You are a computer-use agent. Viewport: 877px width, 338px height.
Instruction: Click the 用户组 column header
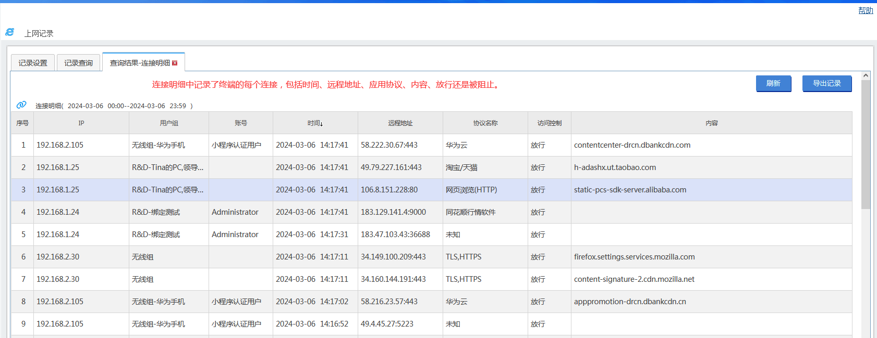click(x=168, y=123)
